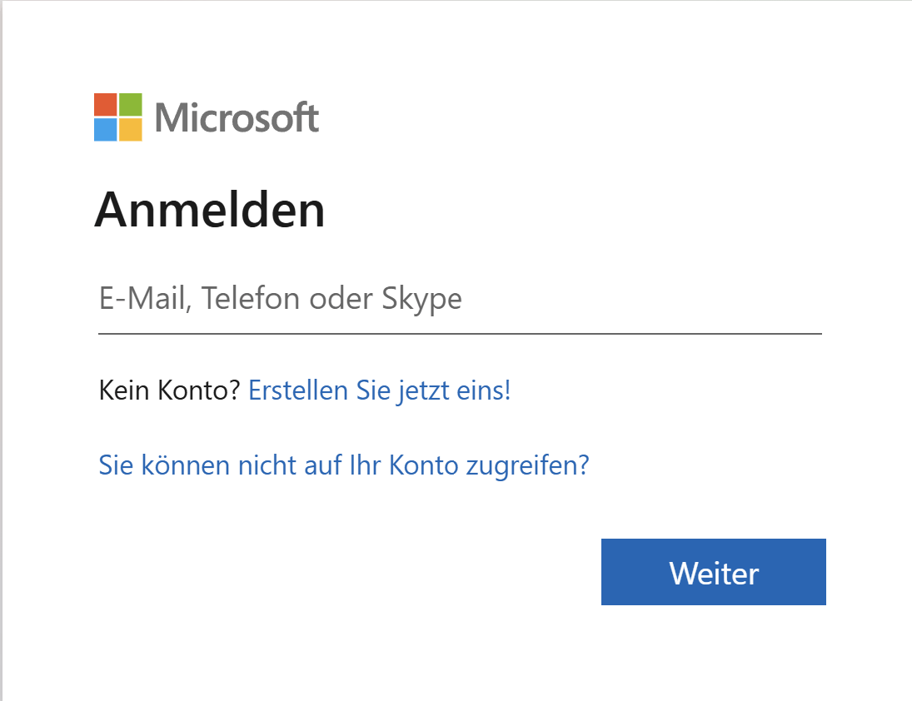The width and height of the screenshot is (912, 701).
Task: Click the Microsoft four-square logo
Action: pyautogui.click(x=117, y=117)
